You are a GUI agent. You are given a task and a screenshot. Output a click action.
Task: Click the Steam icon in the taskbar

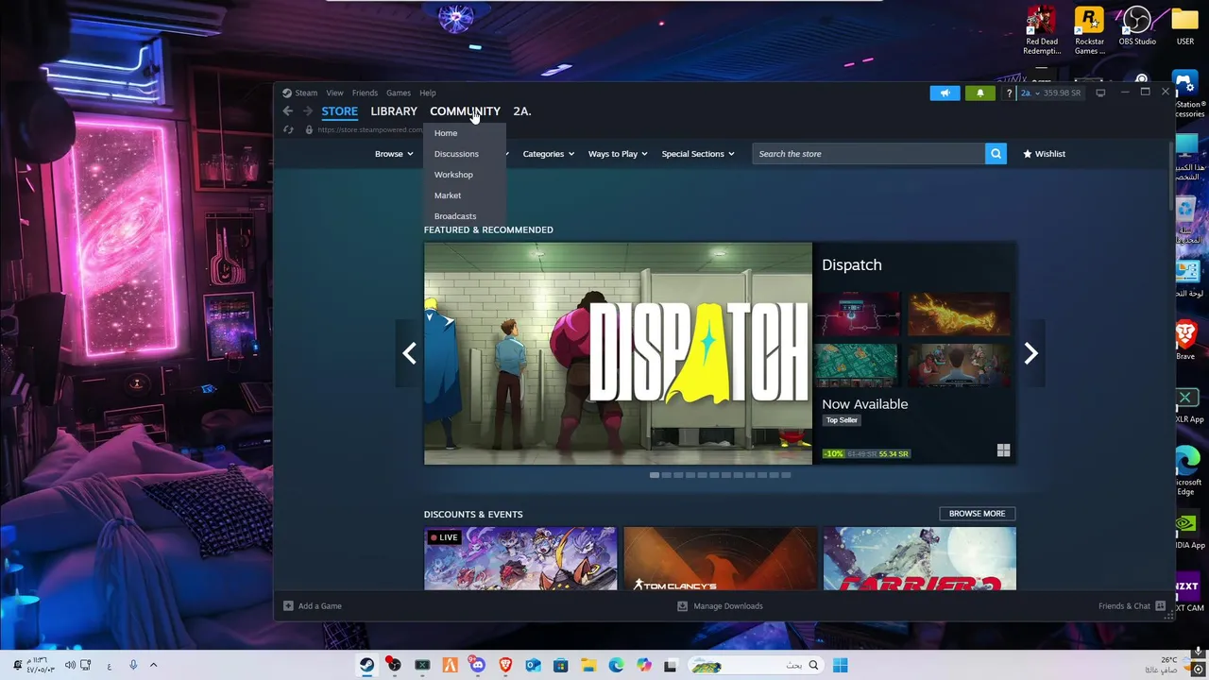pyautogui.click(x=366, y=665)
